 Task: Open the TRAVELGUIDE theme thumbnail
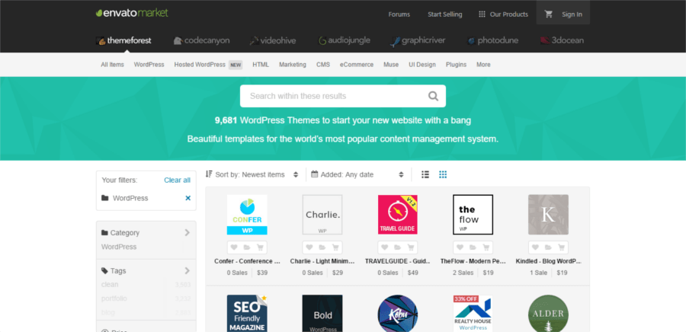[x=398, y=215]
